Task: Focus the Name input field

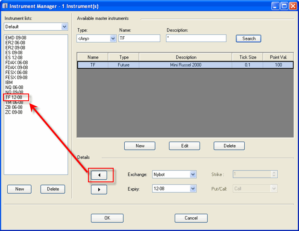Action: pyautogui.click(x=139, y=38)
